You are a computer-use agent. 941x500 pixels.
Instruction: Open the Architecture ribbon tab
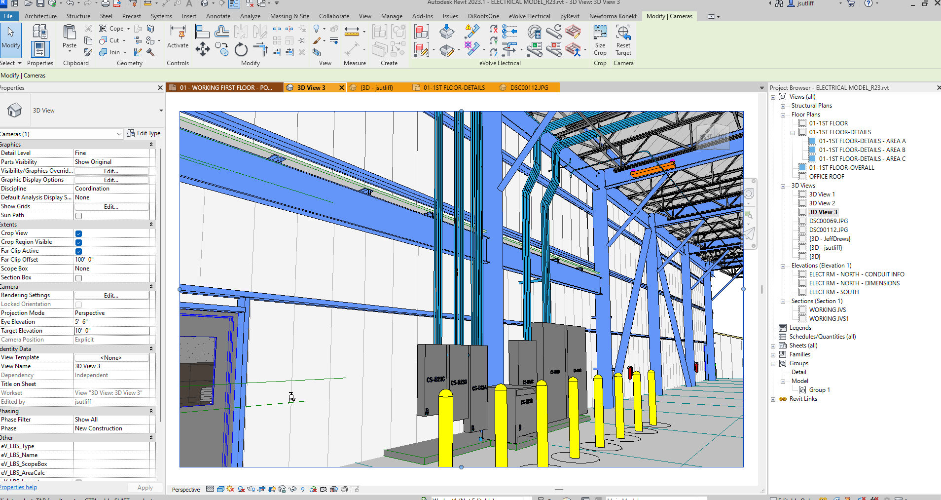[x=40, y=16]
